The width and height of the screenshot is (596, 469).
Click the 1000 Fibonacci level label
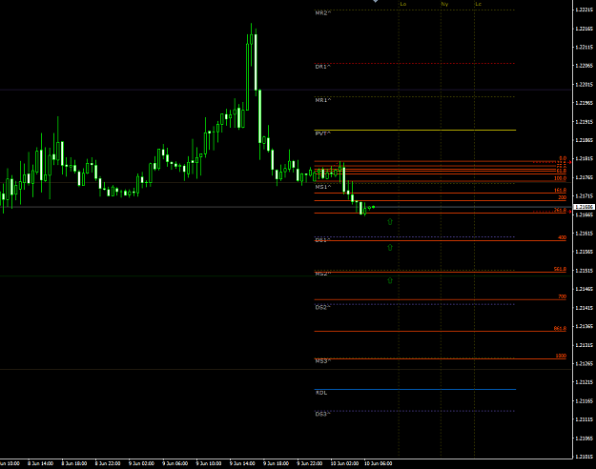click(x=561, y=357)
